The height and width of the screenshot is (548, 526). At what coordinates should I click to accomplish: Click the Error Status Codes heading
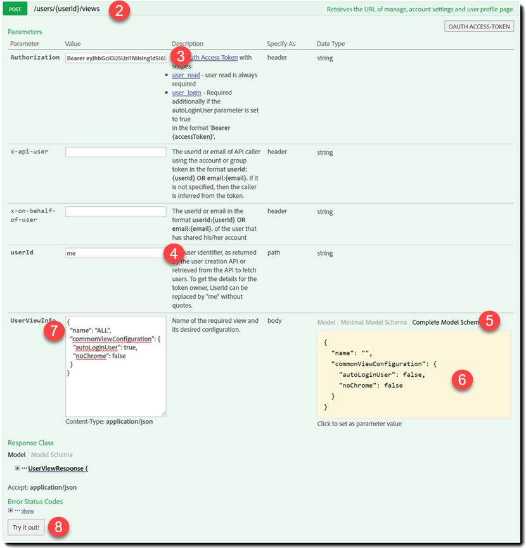[x=35, y=502]
